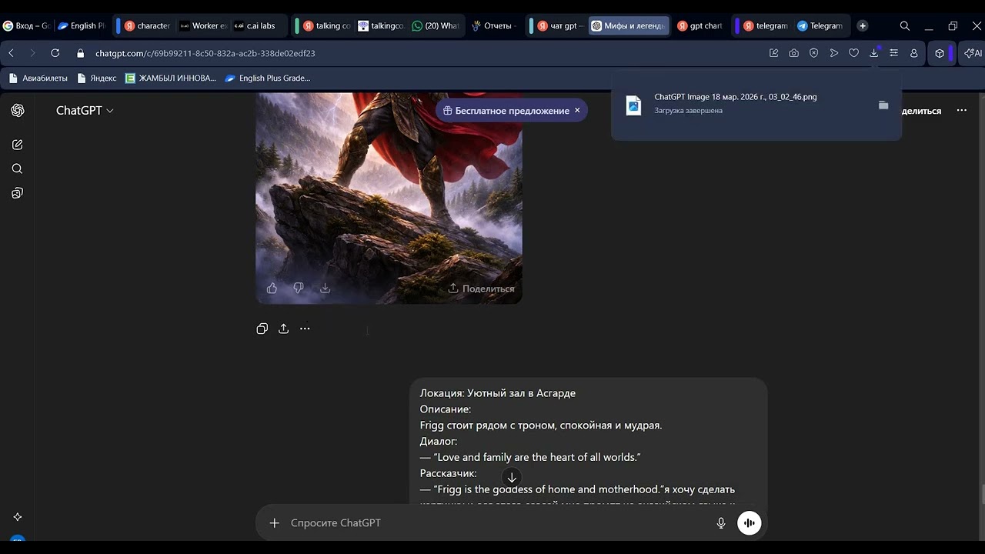This screenshot has height=554, width=985.
Task: Search tabs with magnifier in title bar
Action: [x=905, y=25]
